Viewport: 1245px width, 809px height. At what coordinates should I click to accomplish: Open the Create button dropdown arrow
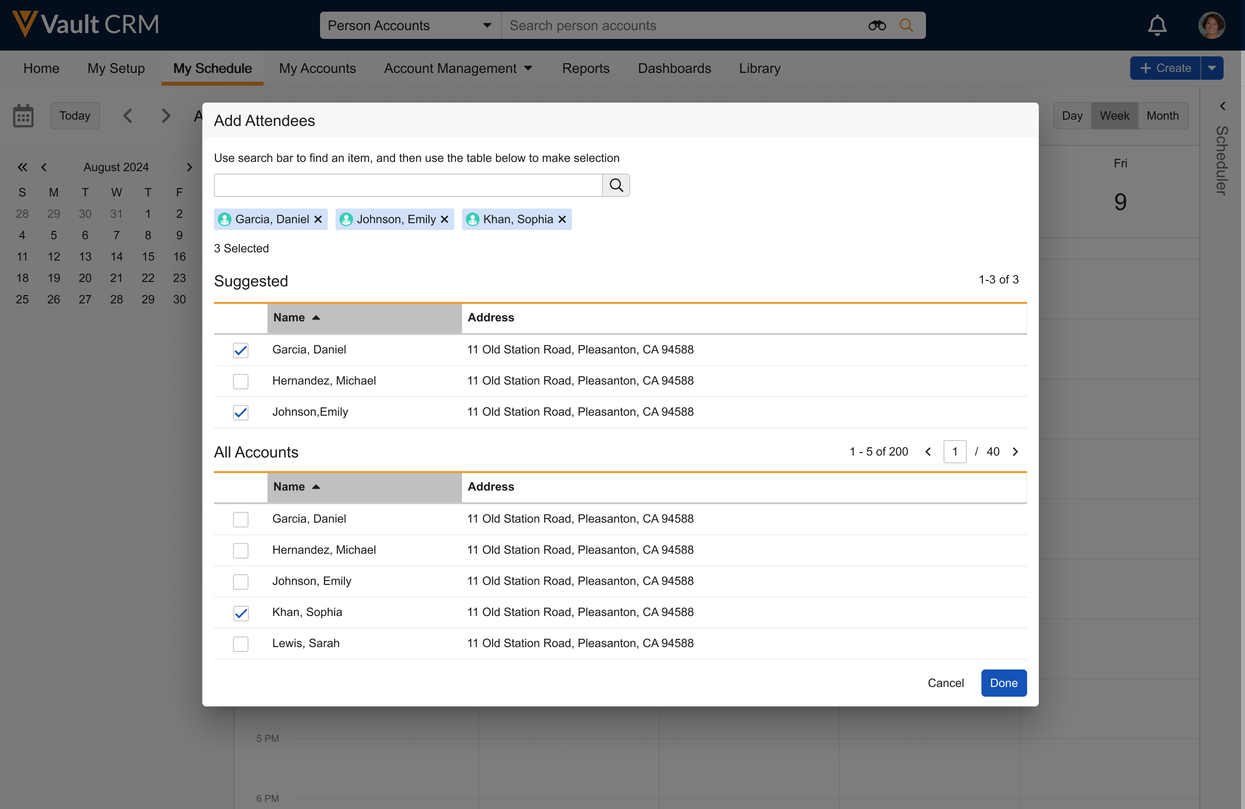[x=1211, y=69]
